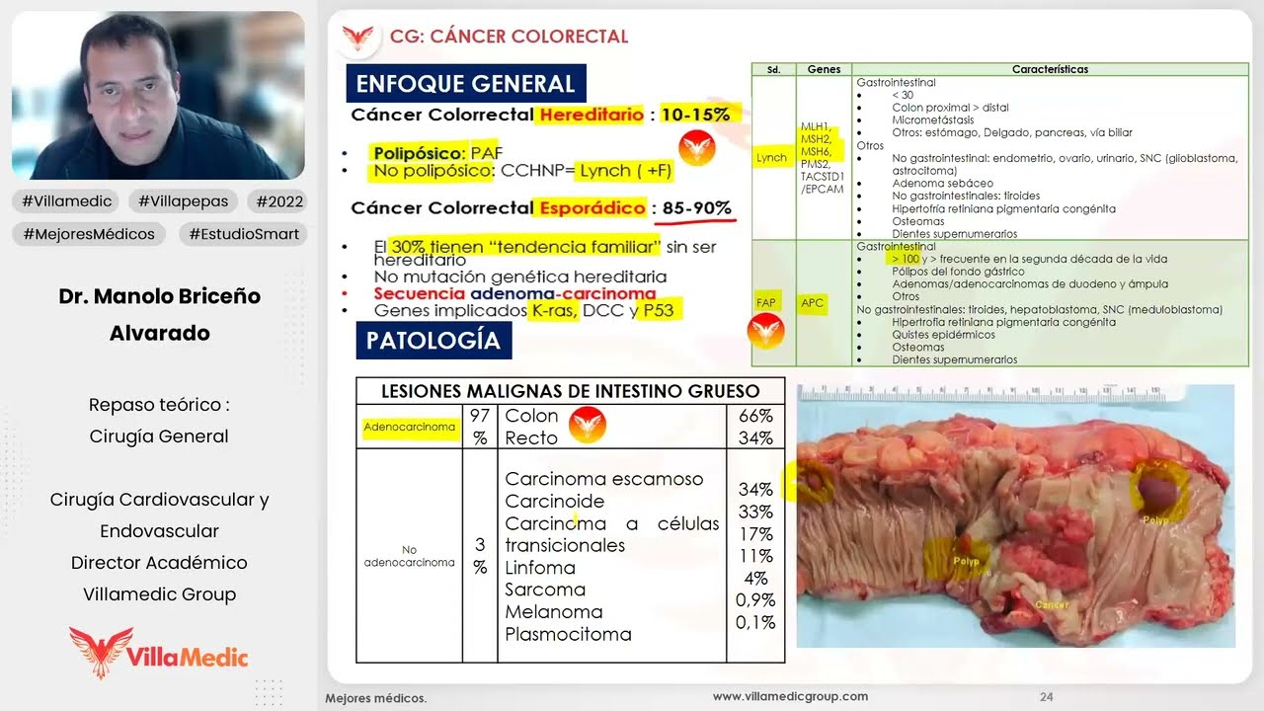Click the phoenix badge under FAP in the table
Screen dimensions: 1264x711
(765, 331)
